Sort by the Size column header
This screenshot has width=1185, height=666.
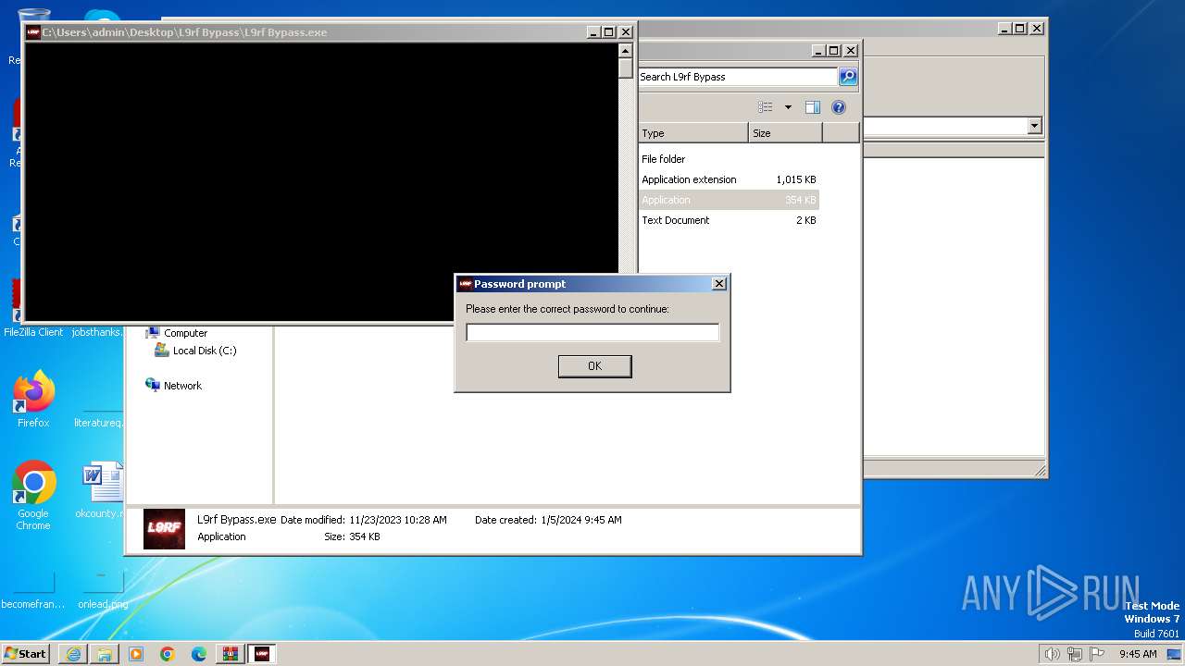[x=785, y=133]
